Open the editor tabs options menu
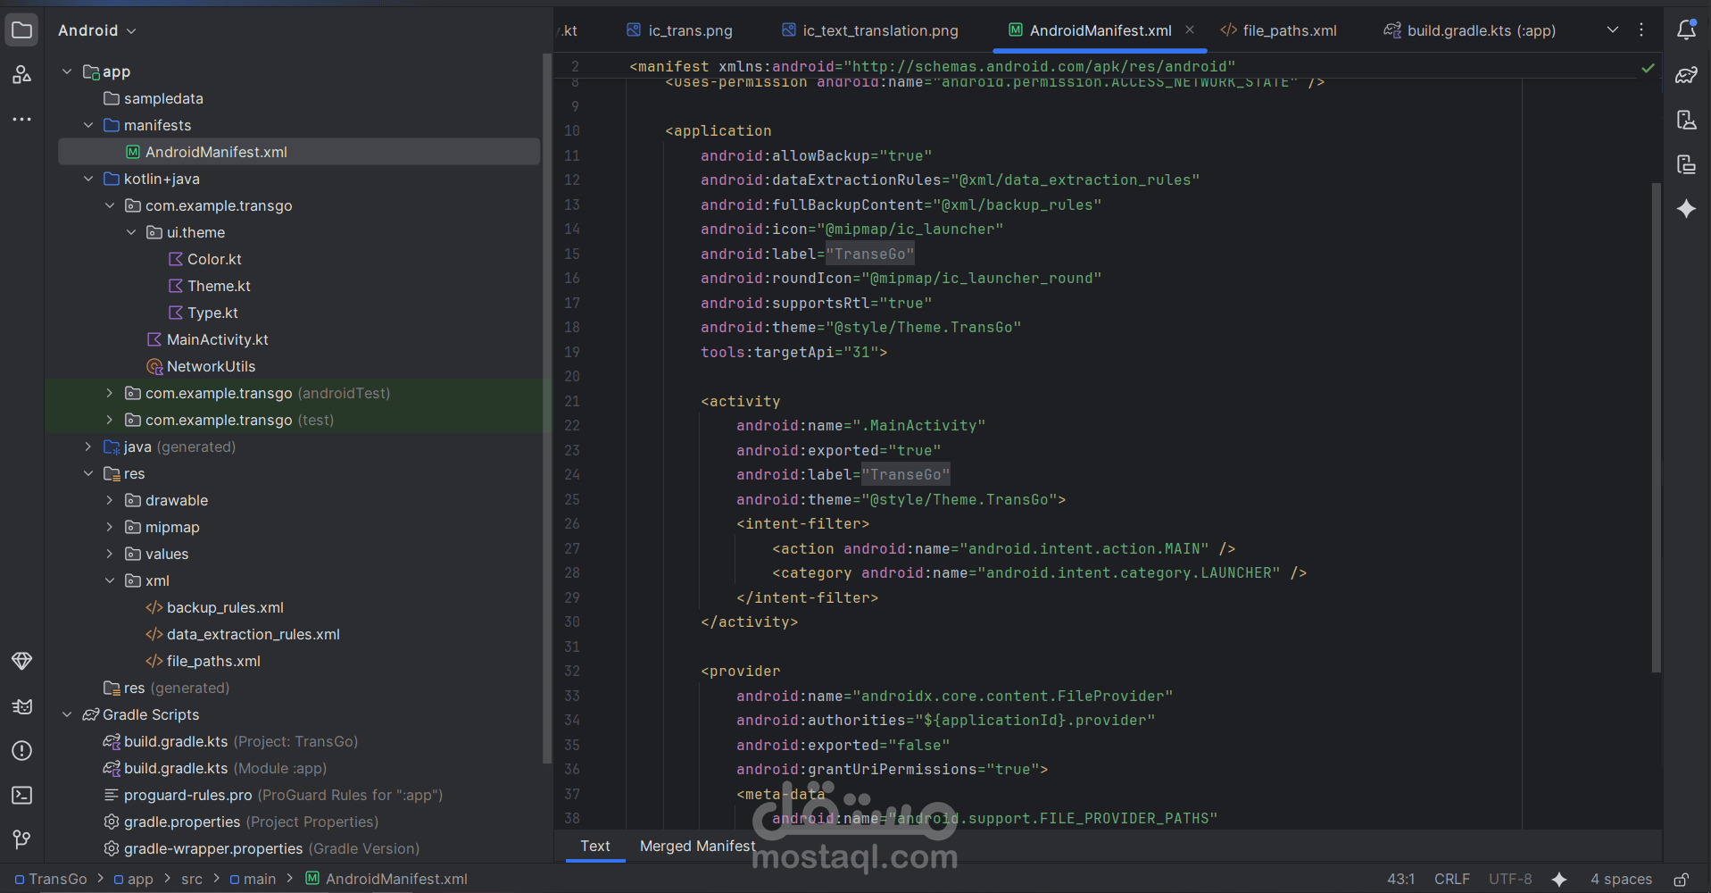The height and width of the screenshot is (893, 1711). (x=1641, y=30)
